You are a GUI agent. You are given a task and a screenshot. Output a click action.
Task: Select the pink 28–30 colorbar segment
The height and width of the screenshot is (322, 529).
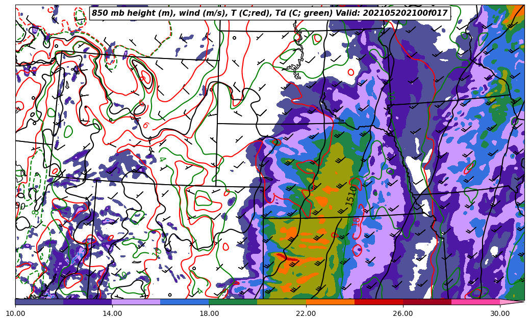pos(476,302)
